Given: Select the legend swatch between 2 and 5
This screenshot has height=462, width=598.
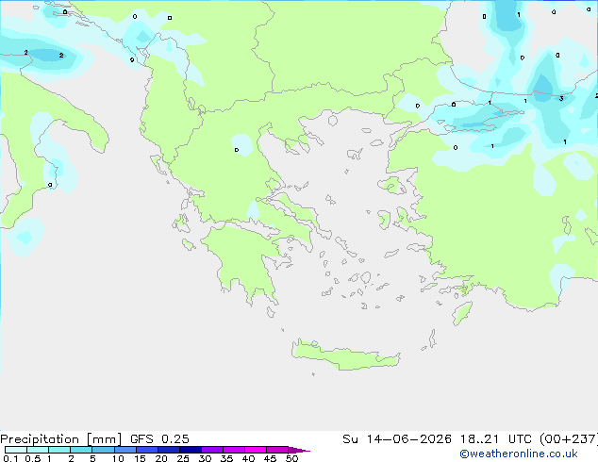Looking at the screenshot, I should coord(81,450).
